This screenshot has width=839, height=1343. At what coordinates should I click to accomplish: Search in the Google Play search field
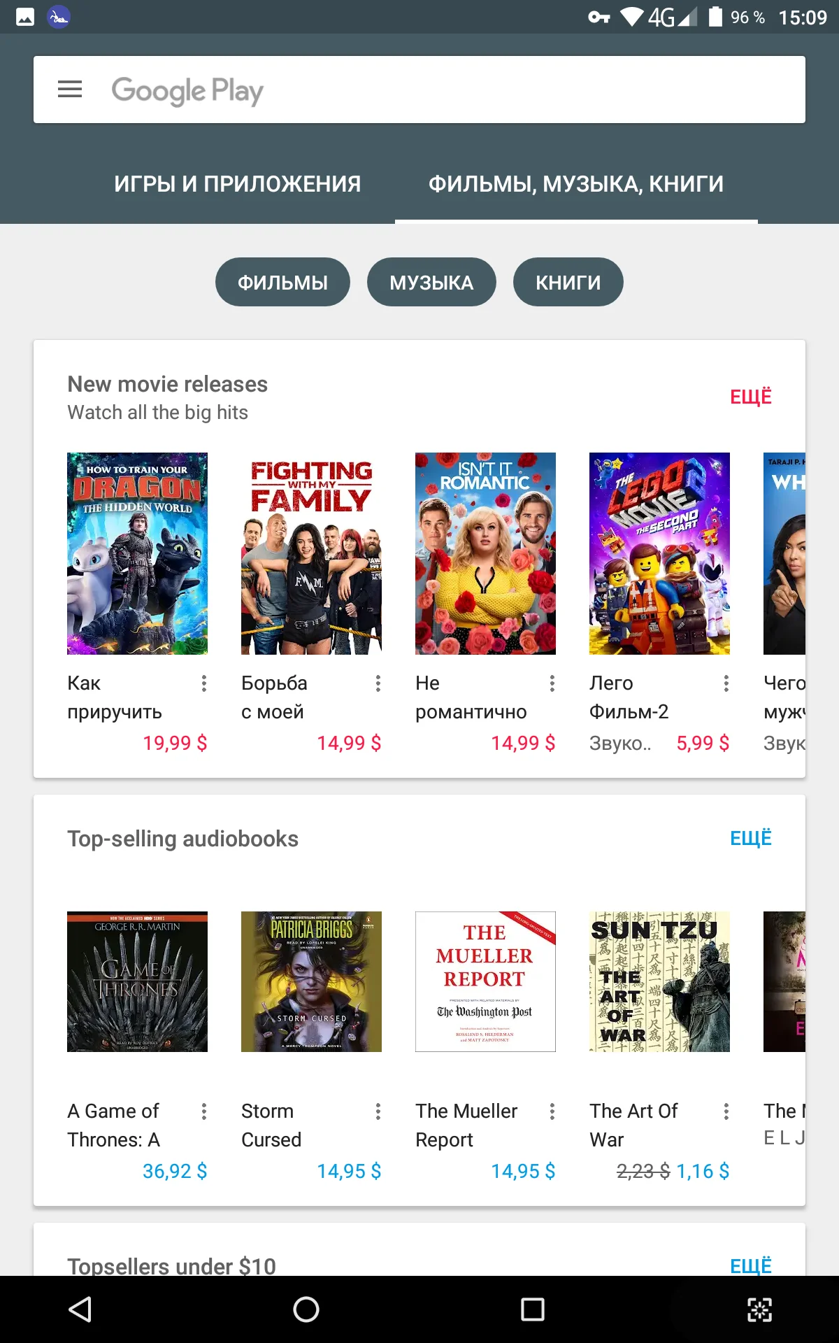point(419,90)
